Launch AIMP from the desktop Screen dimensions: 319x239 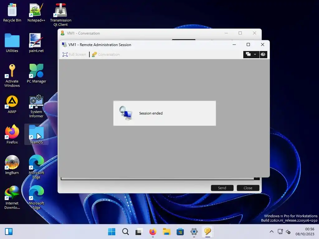pyautogui.click(x=12, y=104)
